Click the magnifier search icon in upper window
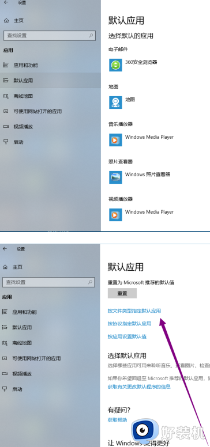The width and height of the screenshot is (210, 447). [x=91, y=36]
